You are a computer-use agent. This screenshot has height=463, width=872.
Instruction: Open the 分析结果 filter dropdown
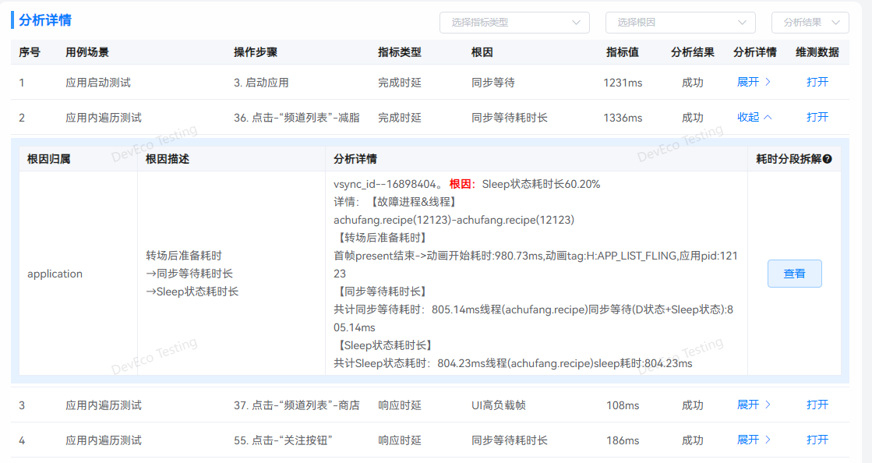pyautogui.click(x=810, y=23)
